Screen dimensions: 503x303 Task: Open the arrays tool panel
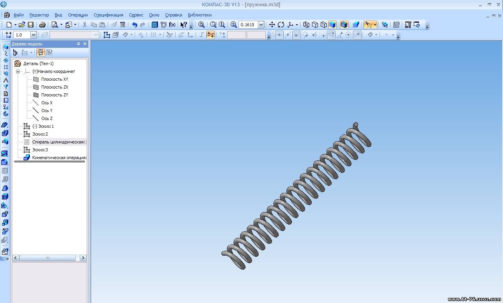(6, 67)
